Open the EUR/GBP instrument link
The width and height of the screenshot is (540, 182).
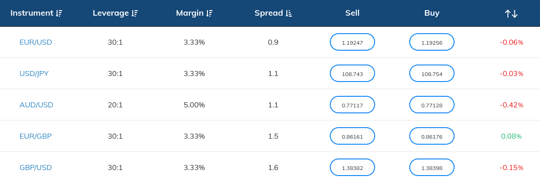tap(36, 136)
